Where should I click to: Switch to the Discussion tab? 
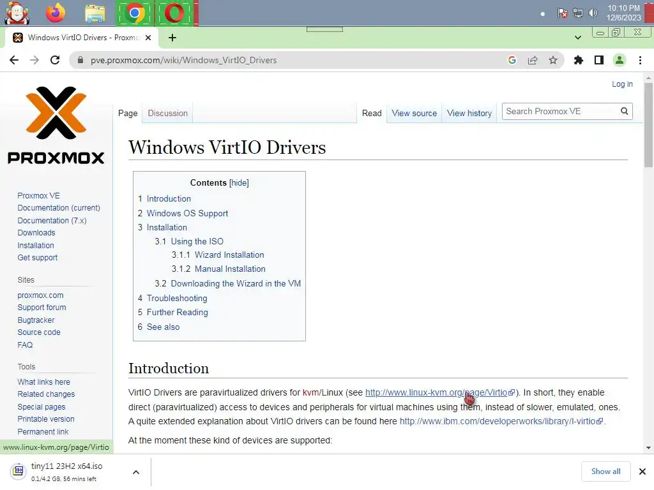(168, 113)
